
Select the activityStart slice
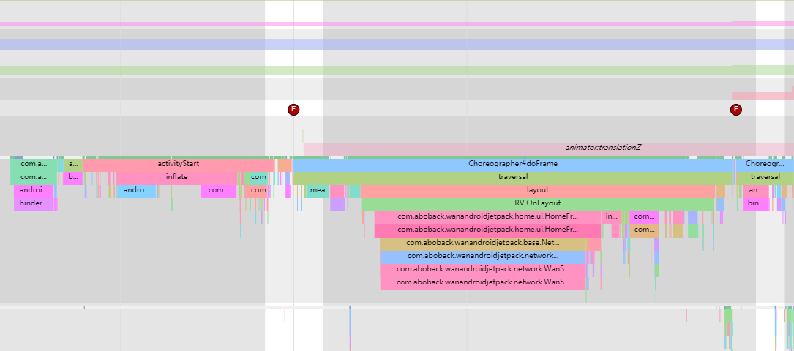pos(179,165)
